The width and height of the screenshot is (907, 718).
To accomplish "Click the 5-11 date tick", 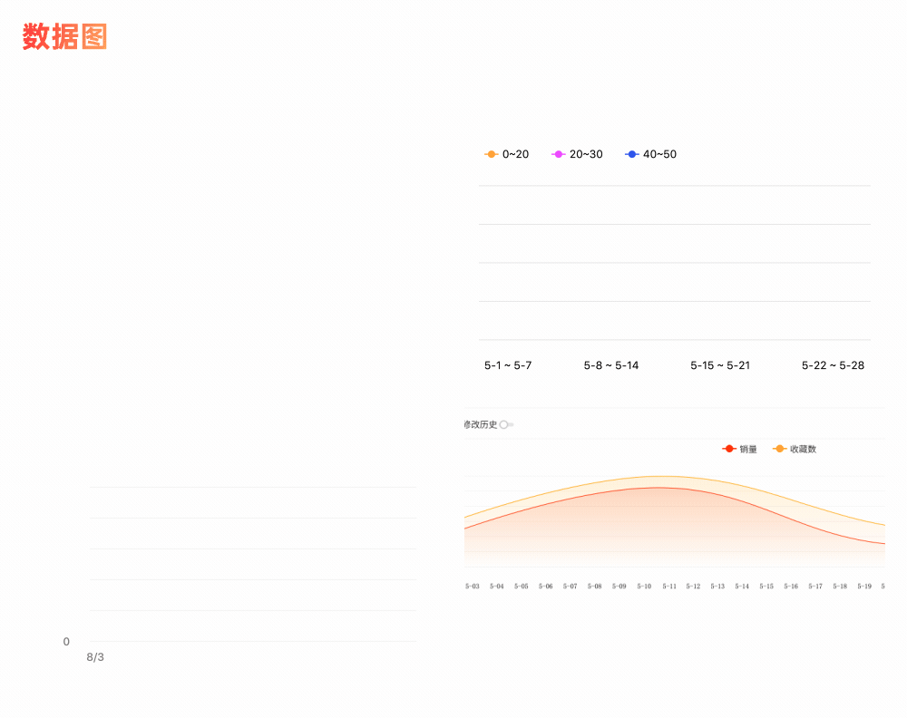I will pyautogui.click(x=668, y=587).
